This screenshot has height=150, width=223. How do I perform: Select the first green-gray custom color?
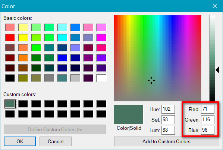tap(10, 104)
